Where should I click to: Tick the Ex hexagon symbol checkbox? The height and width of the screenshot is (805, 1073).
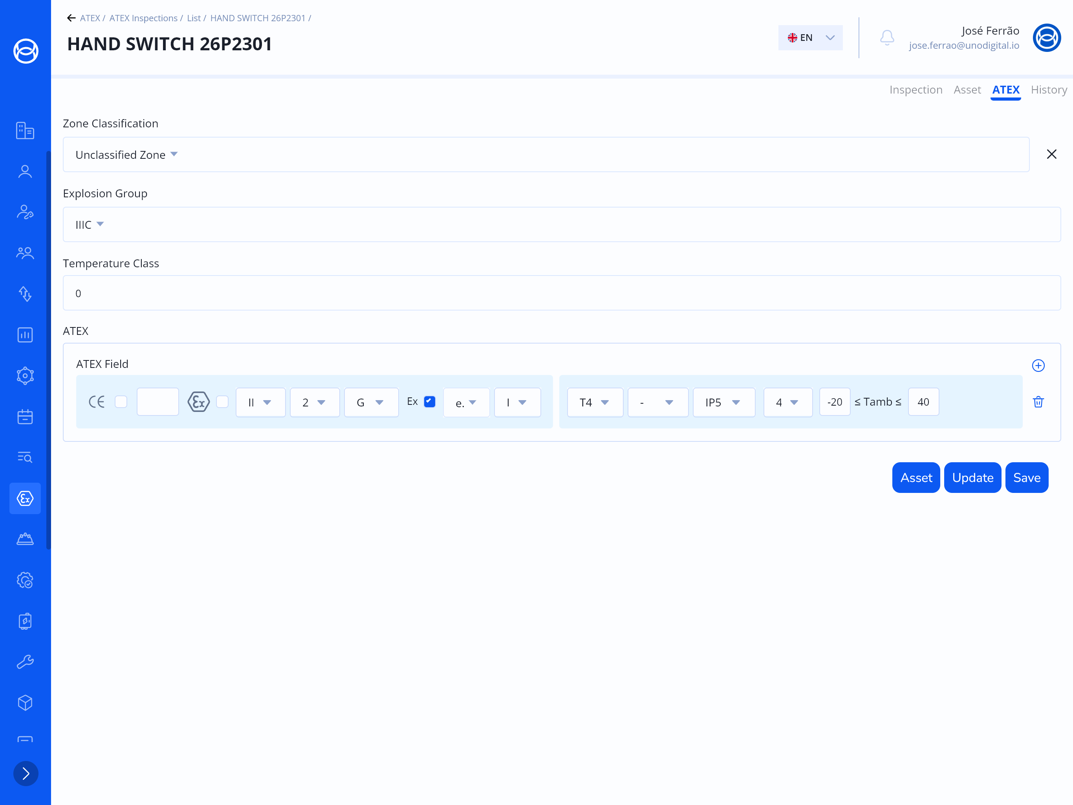coord(222,402)
